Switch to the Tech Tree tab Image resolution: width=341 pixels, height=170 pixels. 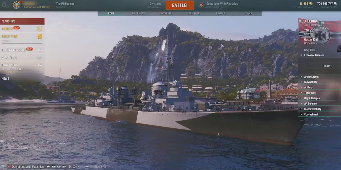click(x=193, y=13)
